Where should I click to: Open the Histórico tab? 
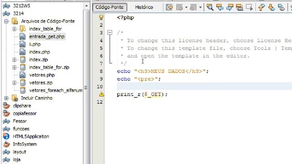144,7
